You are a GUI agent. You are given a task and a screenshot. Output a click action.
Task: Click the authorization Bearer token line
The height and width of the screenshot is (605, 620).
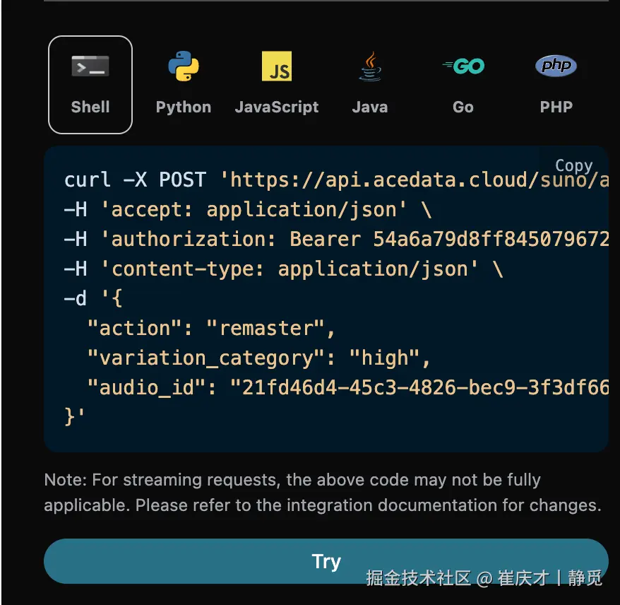coord(336,240)
